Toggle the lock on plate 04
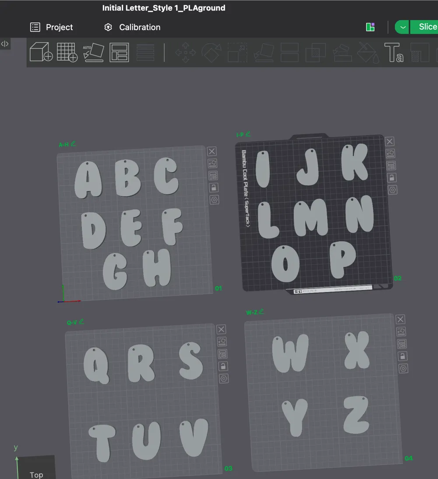This screenshot has height=479, width=438. 403,356
